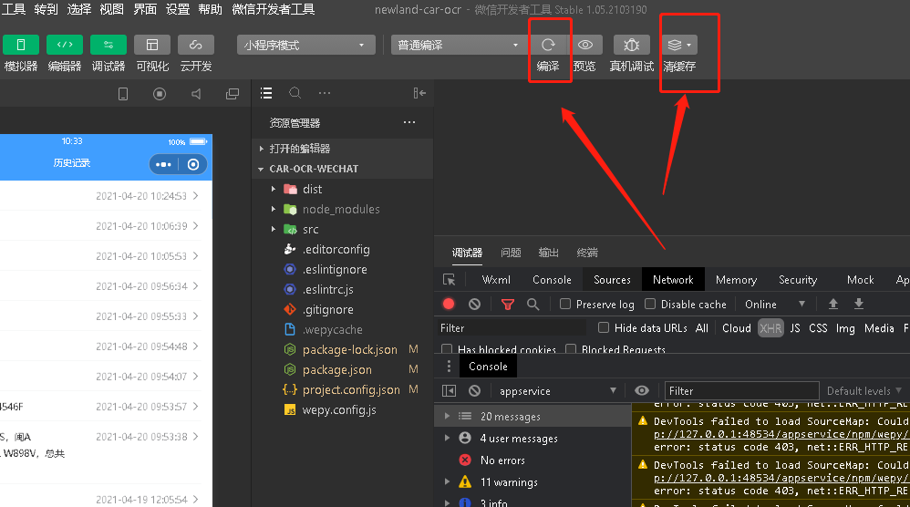Export HAR file download arrow

click(859, 304)
